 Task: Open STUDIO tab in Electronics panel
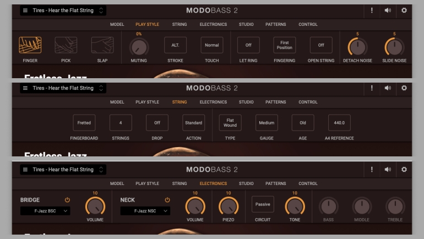point(246,183)
